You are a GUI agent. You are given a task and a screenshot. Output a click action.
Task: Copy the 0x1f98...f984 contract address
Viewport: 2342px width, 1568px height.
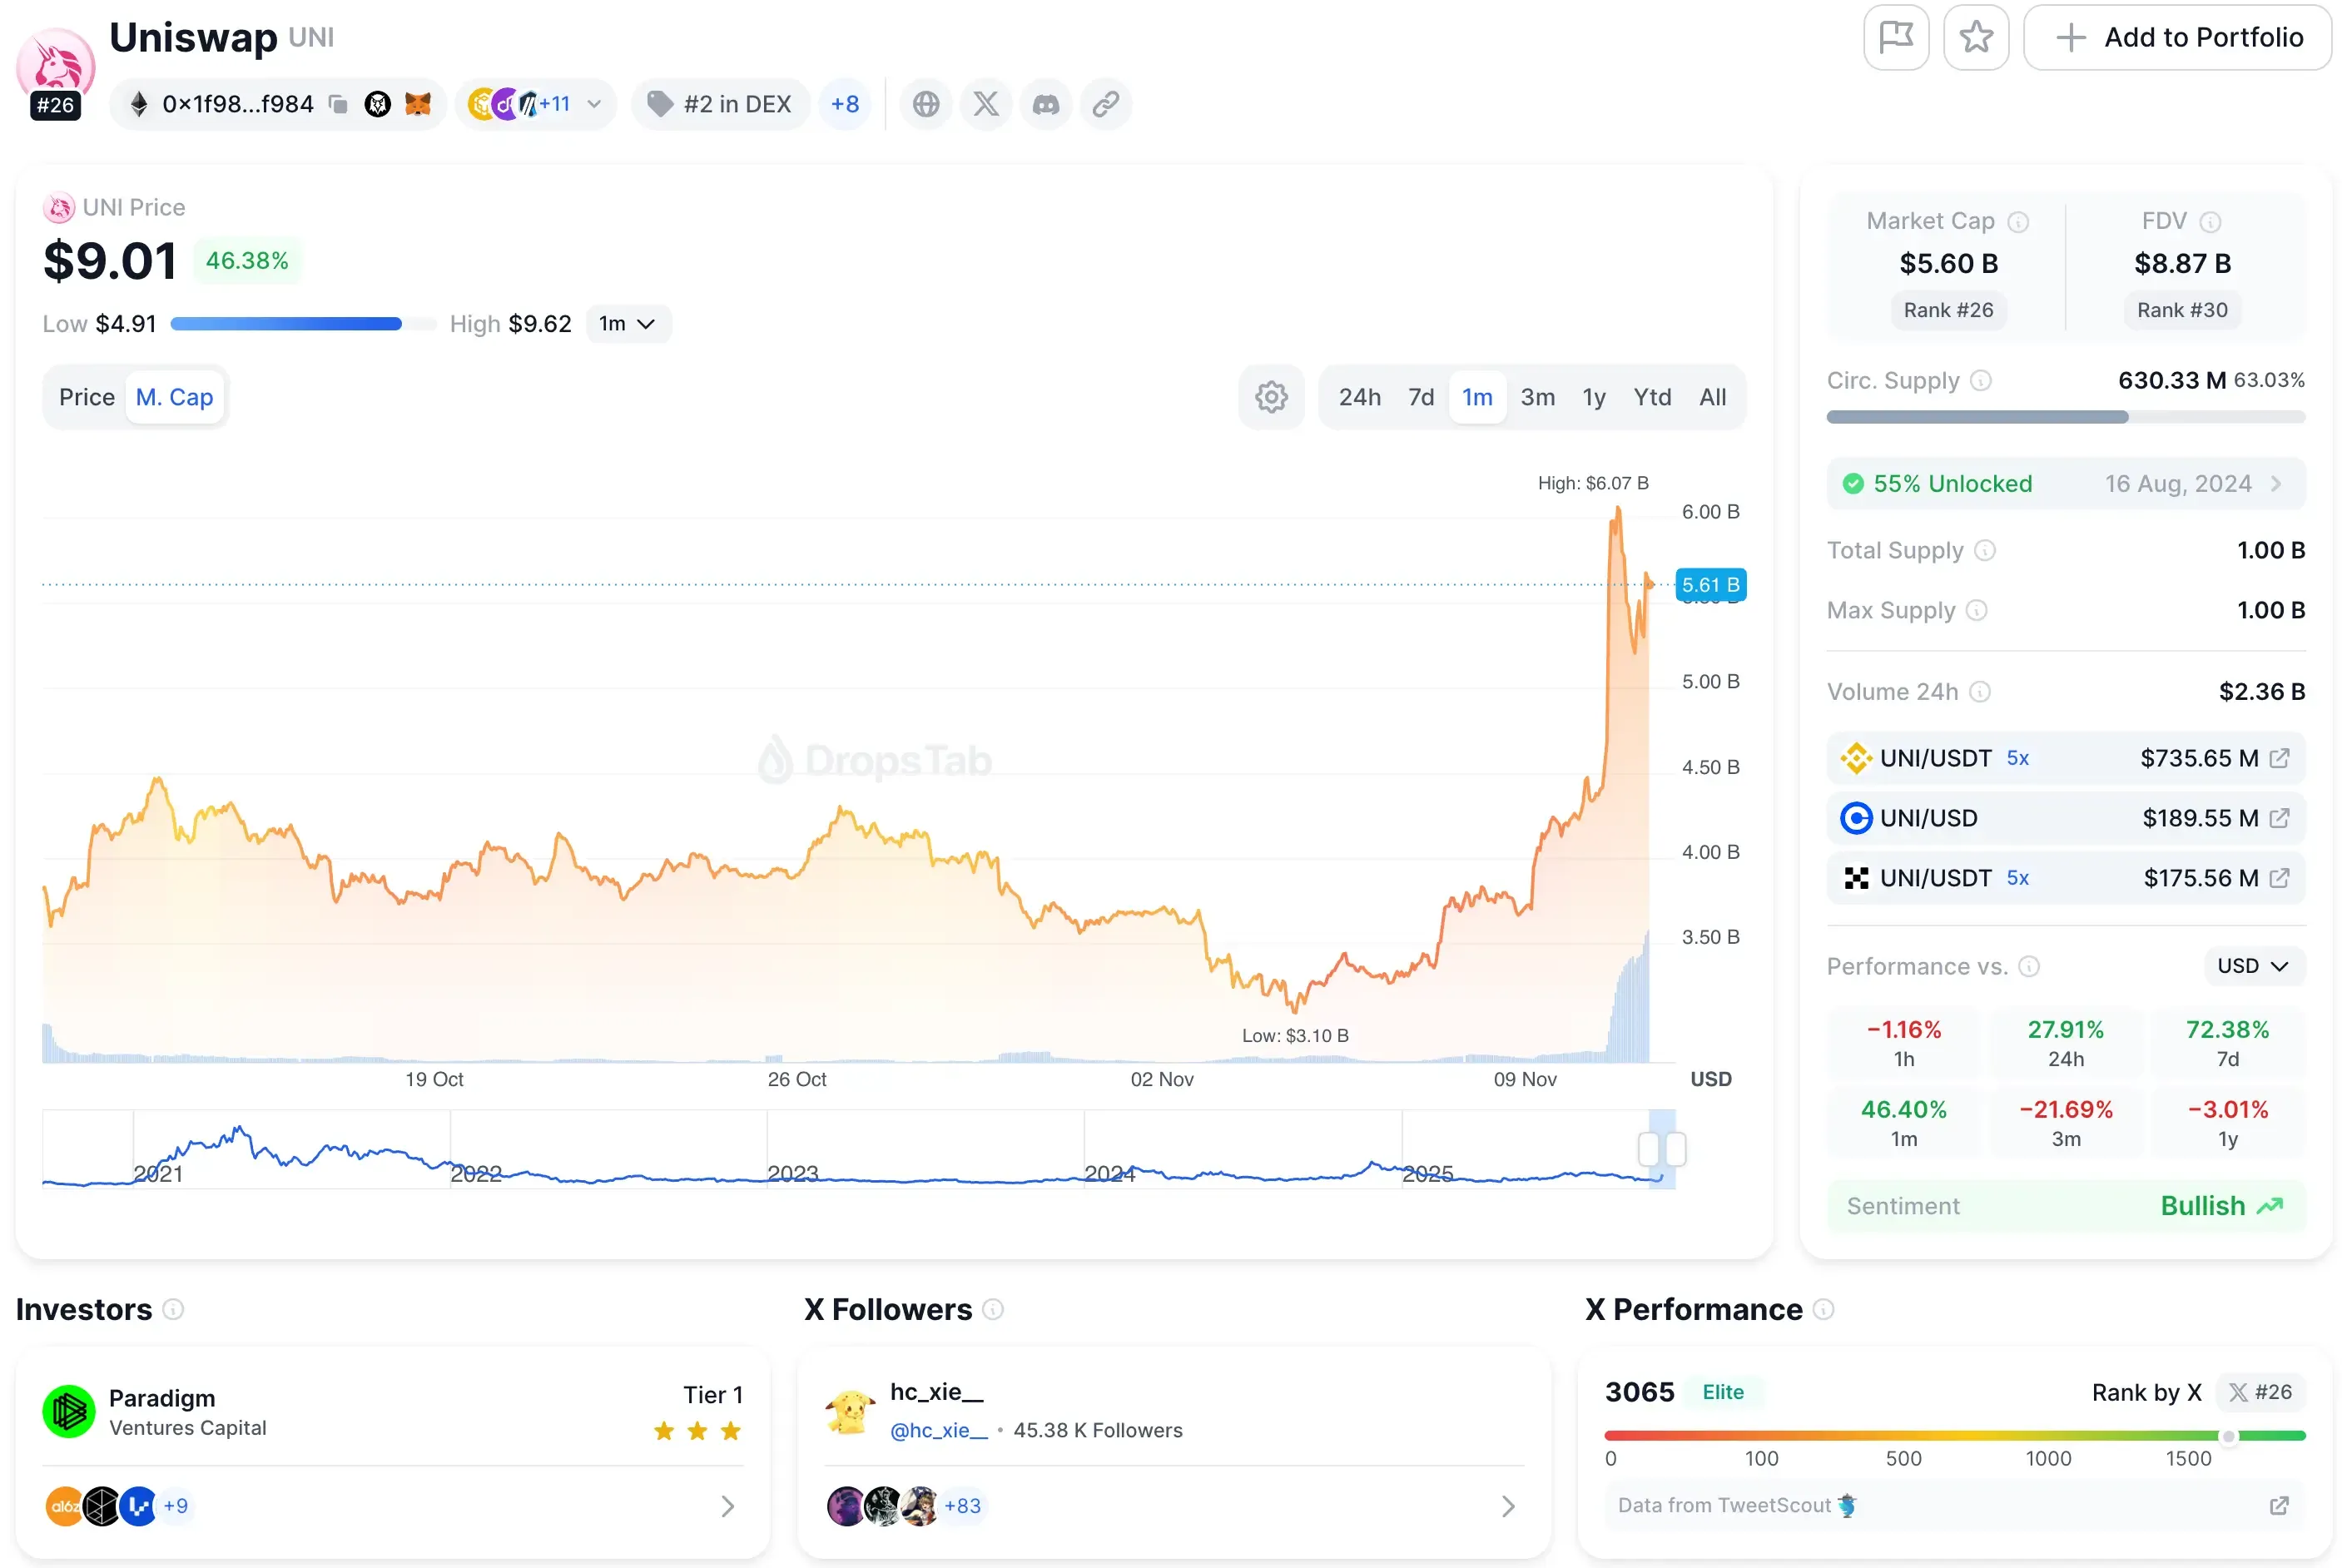[x=338, y=104]
